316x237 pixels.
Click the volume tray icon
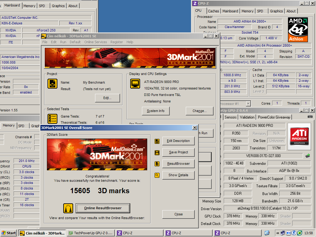click(x=289, y=233)
